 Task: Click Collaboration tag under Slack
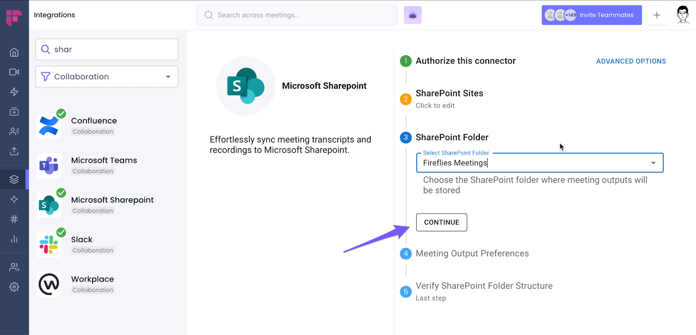pos(93,250)
